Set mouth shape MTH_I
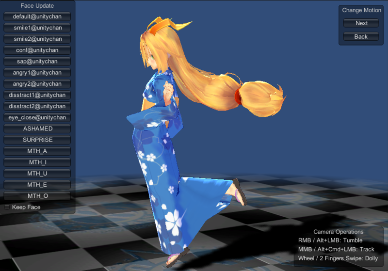The height and width of the screenshot is (271, 388). (37, 162)
